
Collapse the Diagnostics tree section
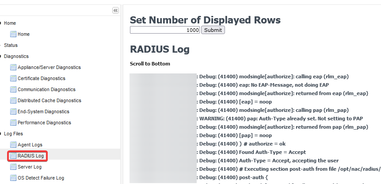(1, 57)
